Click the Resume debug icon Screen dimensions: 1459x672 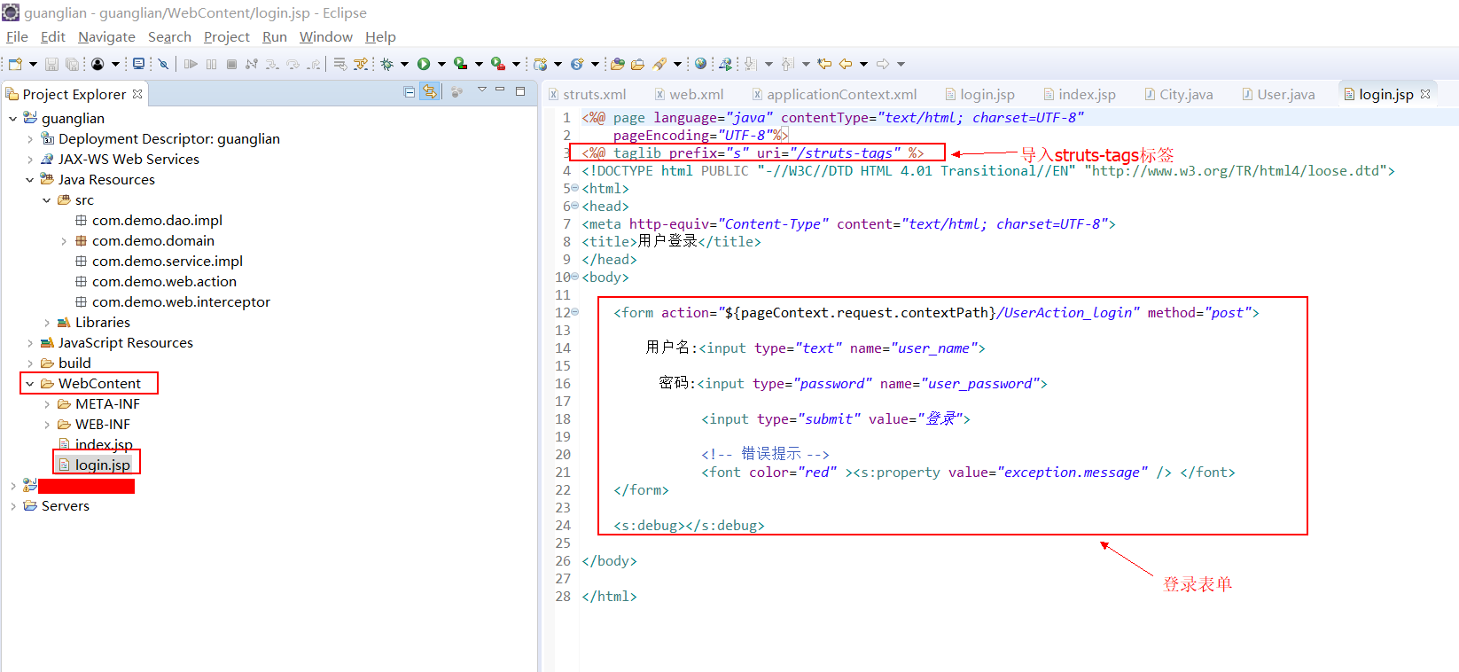[x=191, y=64]
